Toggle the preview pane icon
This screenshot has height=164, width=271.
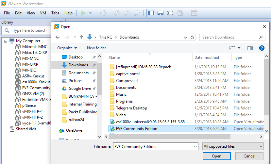[250, 48]
